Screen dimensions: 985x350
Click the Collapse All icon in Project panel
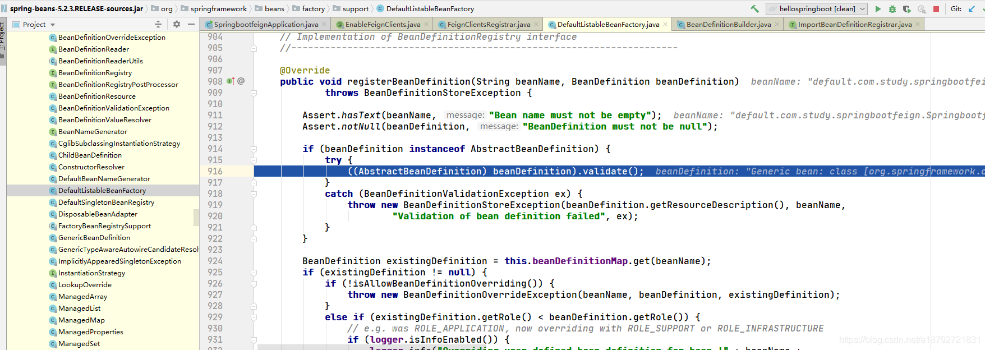point(158,24)
